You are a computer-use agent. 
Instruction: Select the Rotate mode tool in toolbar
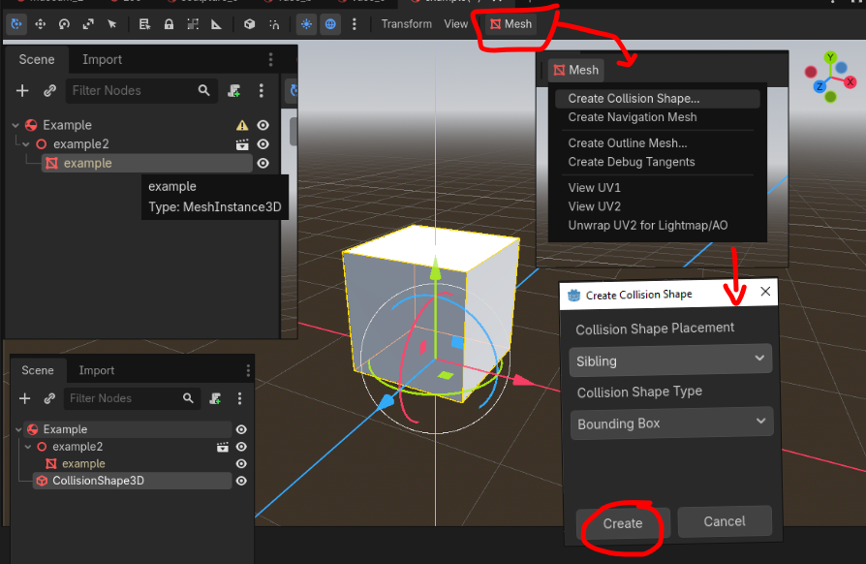tap(65, 23)
